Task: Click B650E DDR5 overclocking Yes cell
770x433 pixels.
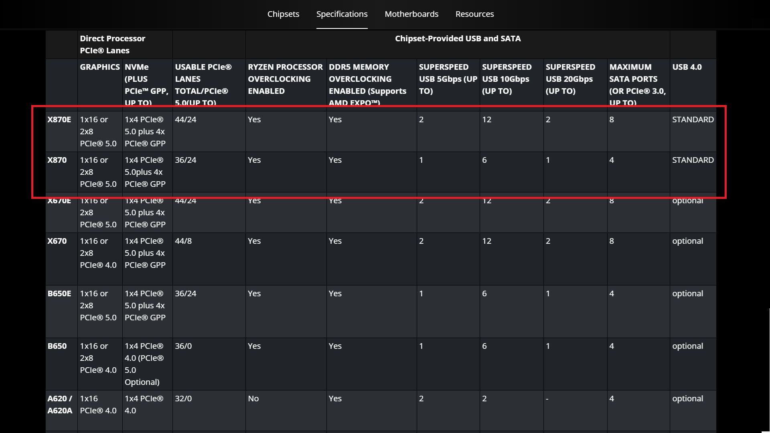Action: click(x=335, y=293)
